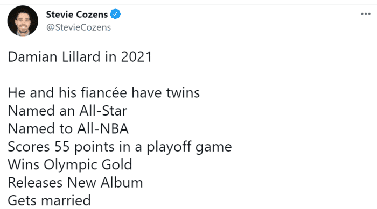
Task: Open the tweet's three-dot more options menu
Action: pos(366,14)
